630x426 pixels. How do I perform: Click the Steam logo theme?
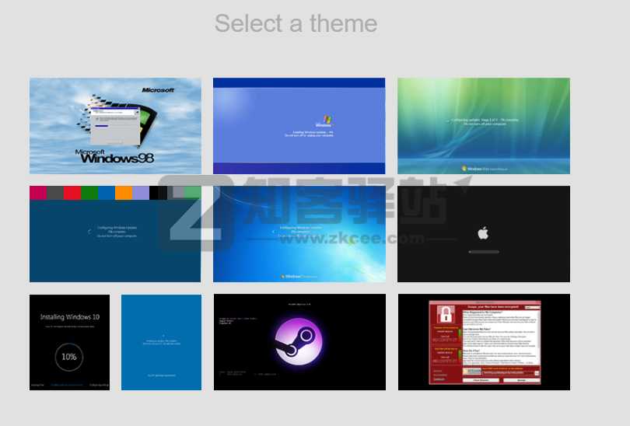(x=299, y=342)
